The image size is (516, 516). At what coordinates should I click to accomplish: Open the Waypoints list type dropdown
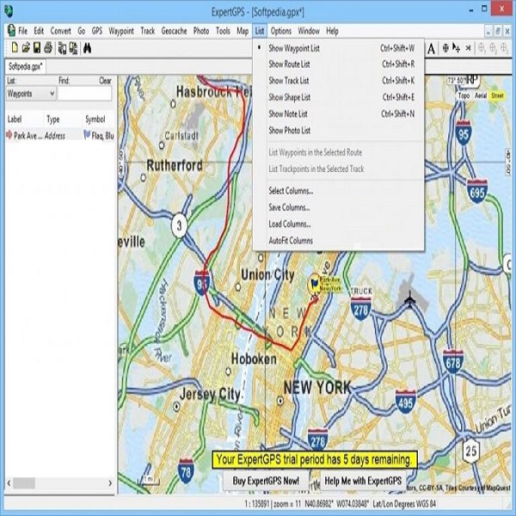click(31, 94)
